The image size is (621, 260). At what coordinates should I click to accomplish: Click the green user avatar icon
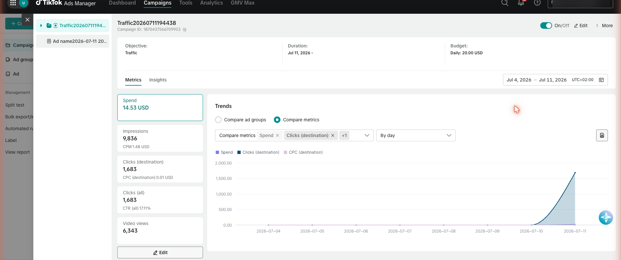coord(24,3)
